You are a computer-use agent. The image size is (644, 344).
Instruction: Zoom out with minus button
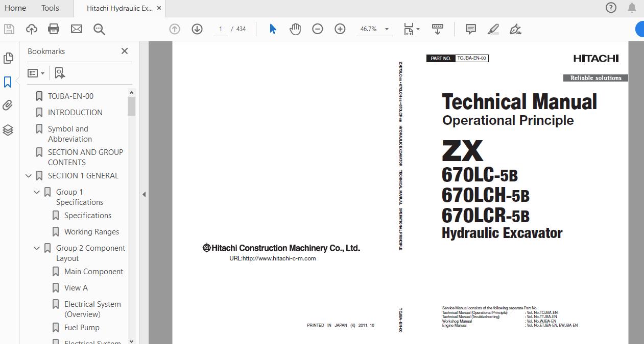[318, 29]
